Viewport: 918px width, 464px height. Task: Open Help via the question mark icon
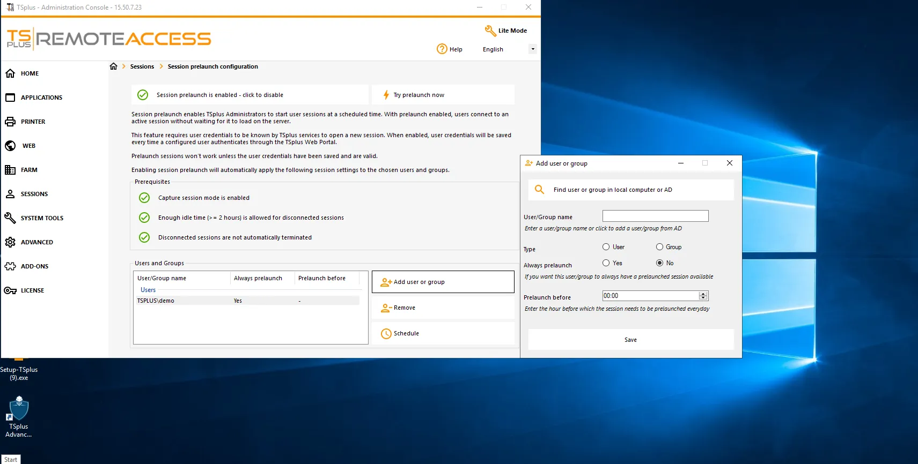pyautogui.click(x=442, y=49)
